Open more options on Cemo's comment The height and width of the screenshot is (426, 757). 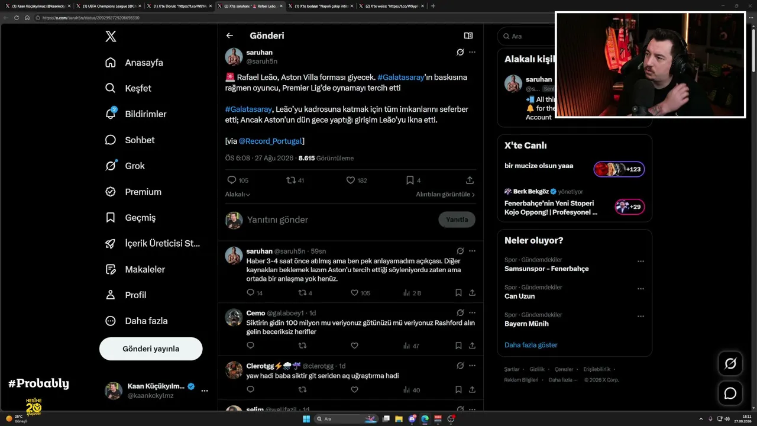pyautogui.click(x=472, y=312)
